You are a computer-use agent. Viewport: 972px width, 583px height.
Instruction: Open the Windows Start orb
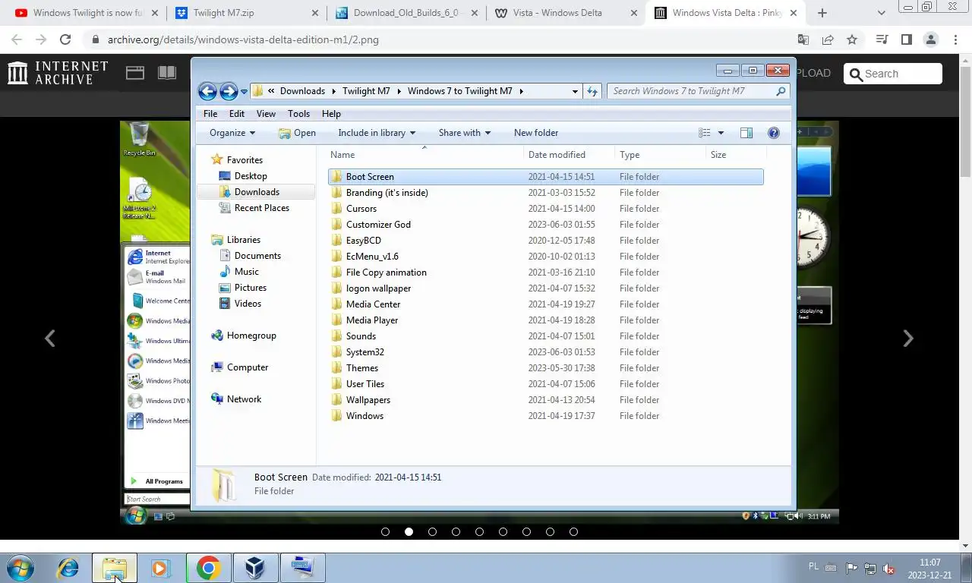[21, 568]
